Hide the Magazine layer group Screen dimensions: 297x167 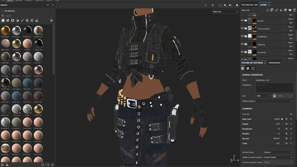tap(242, 44)
